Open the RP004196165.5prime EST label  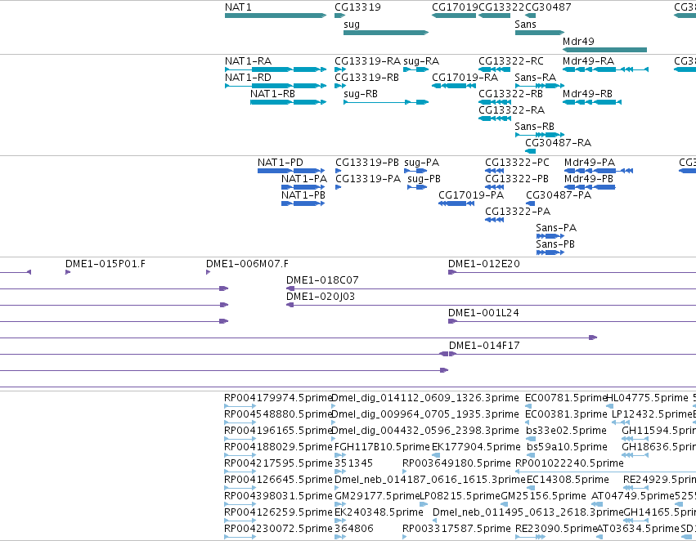278,431
